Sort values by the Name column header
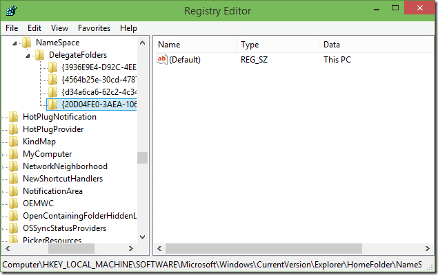The image size is (438, 275). 195,45
